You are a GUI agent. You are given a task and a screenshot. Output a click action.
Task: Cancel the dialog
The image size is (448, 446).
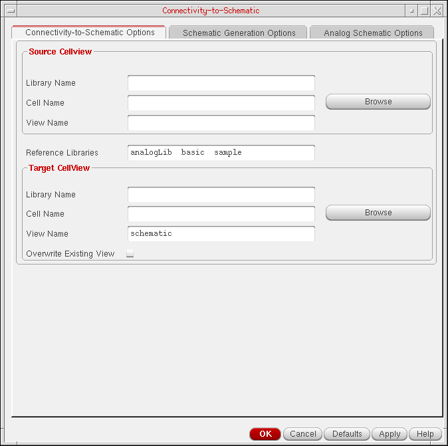(303, 434)
